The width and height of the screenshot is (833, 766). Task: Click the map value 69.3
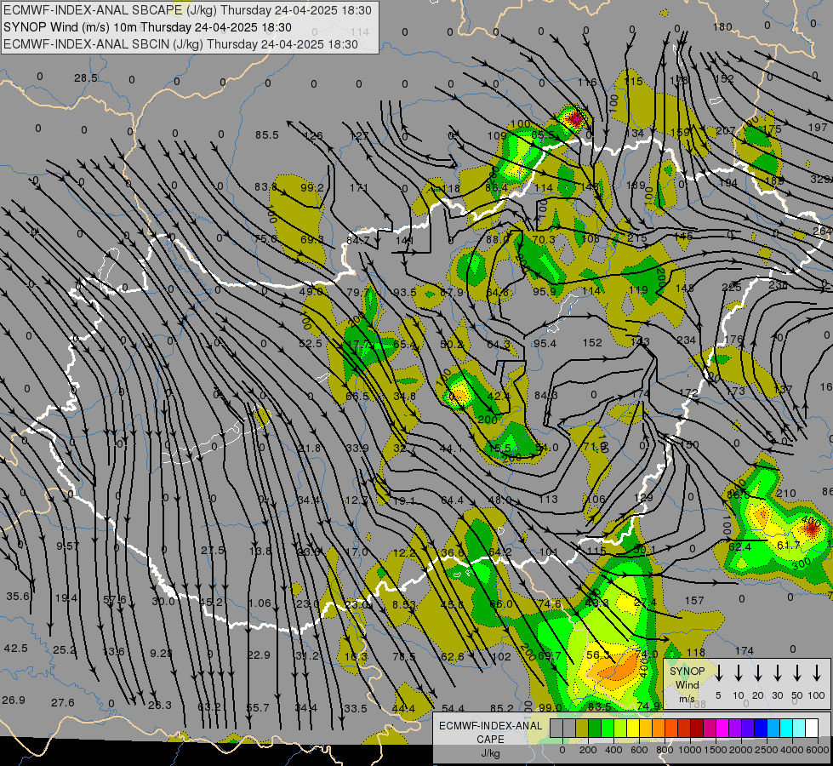[x=312, y=240]
